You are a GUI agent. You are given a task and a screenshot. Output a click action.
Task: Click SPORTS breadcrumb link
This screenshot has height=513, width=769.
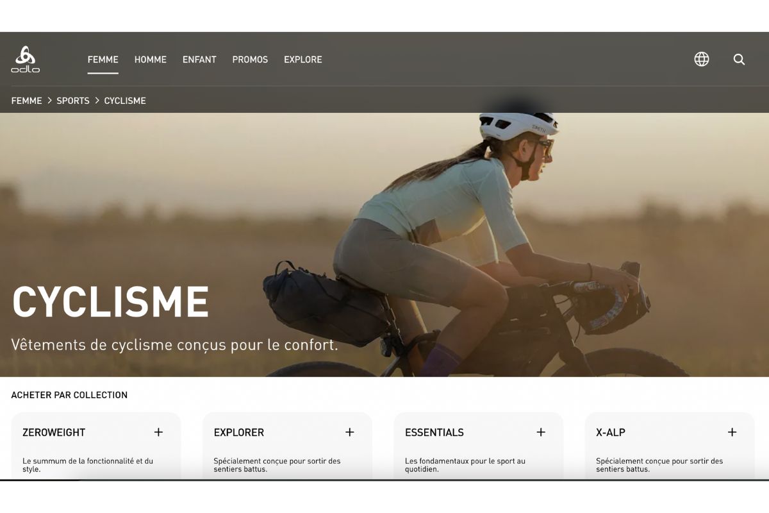click(x=73, y=101)
